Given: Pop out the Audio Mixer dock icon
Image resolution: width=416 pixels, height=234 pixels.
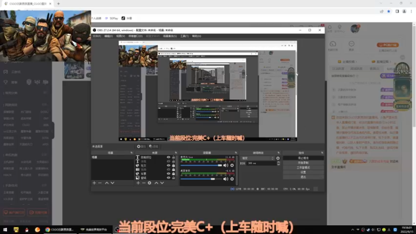Looking at the screenshot, I should tap(236, 153).
